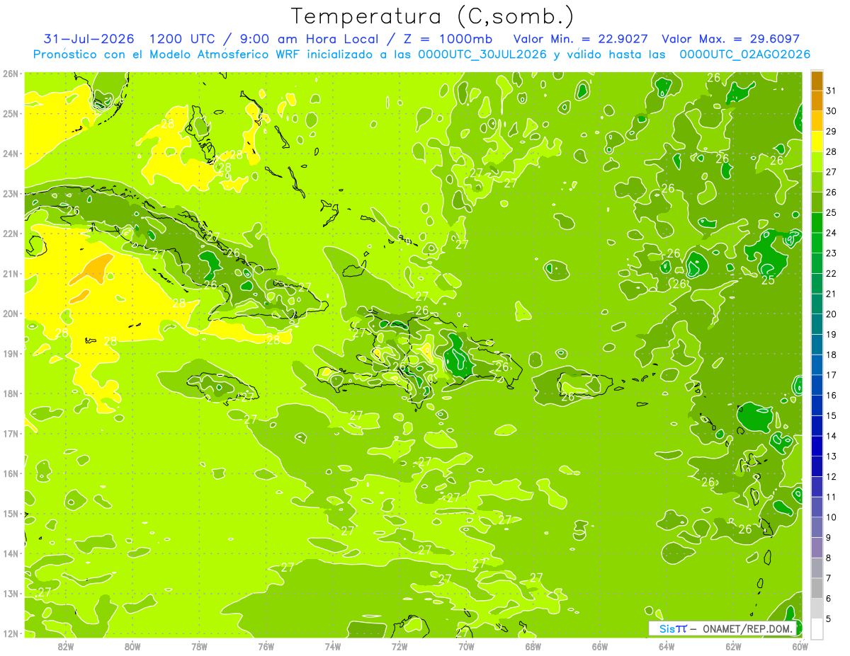Click the 21N latitude label
The image size is (850, 656).
point(11,273)
